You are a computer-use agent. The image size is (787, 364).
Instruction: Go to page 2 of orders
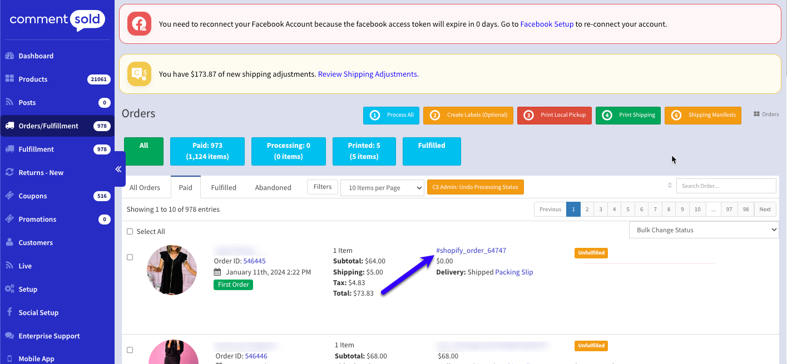click(x=587, y=210)
